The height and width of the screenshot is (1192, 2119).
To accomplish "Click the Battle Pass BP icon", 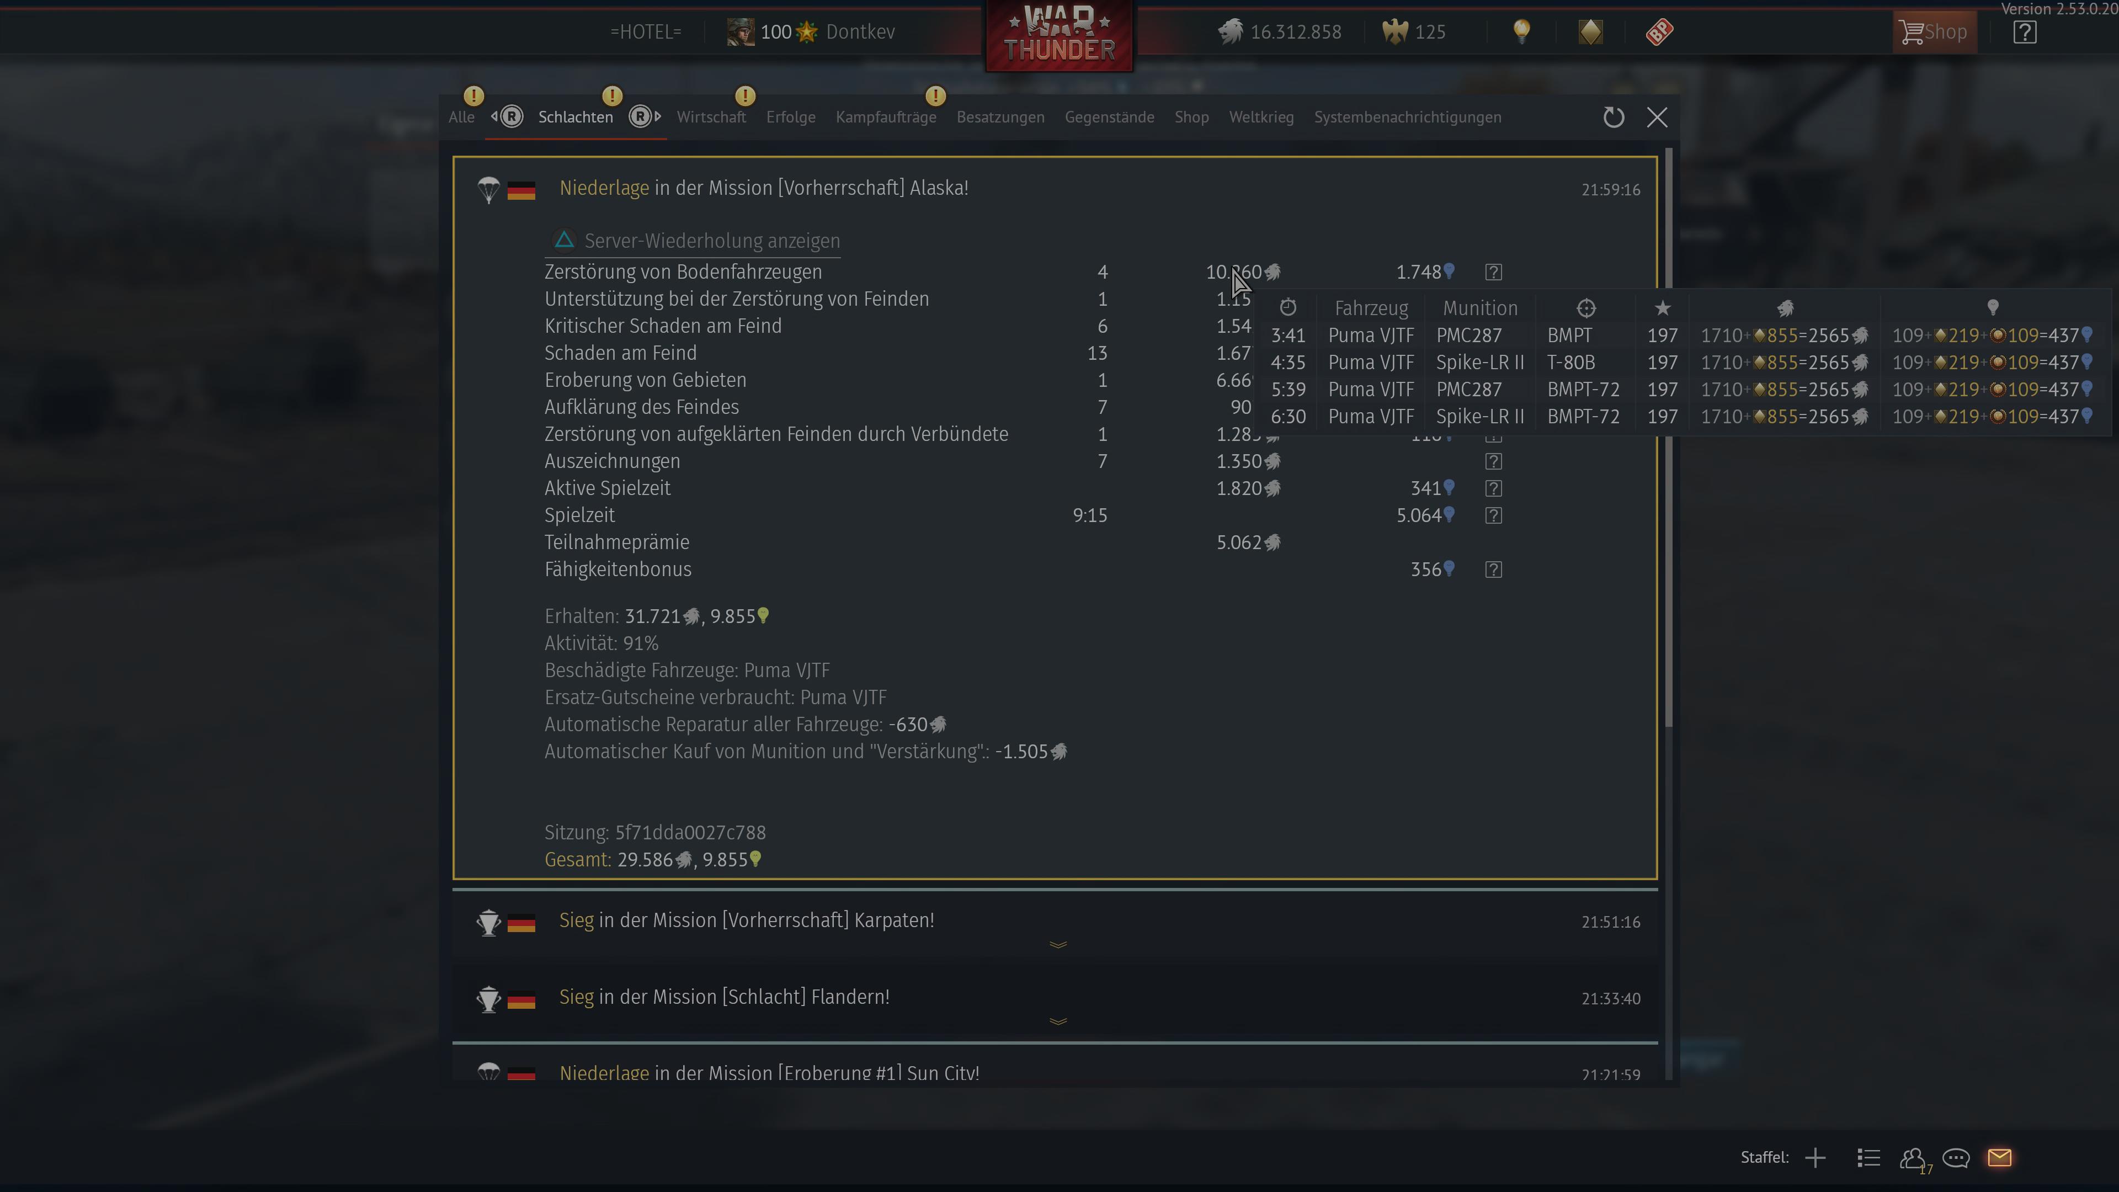I will click(x=1659, y=32).
